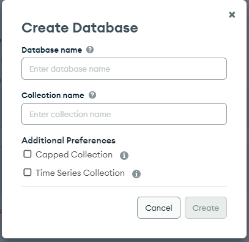The image size is (249, 242).
Task: Click the Cancel button
Action: pyautogui.click(x=158, y=208)
